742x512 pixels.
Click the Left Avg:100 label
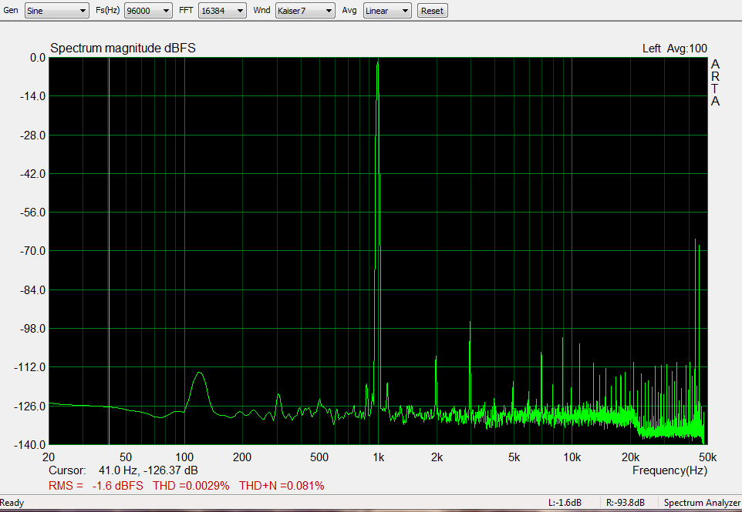(x=674, y=49)
